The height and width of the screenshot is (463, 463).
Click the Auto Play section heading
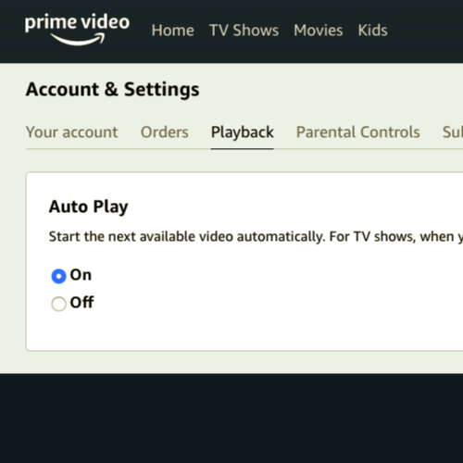point(89,206)
